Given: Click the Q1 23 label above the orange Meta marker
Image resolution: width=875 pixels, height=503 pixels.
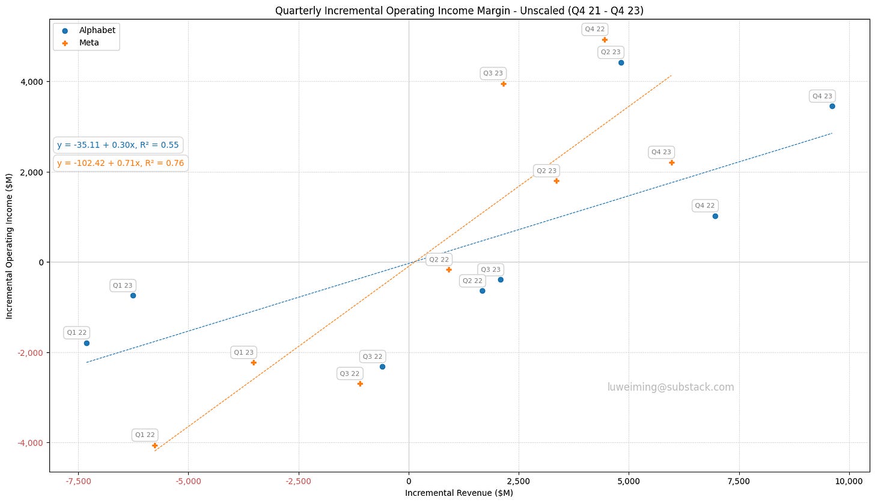Looking at the screenshot, I should coord(243,353).
